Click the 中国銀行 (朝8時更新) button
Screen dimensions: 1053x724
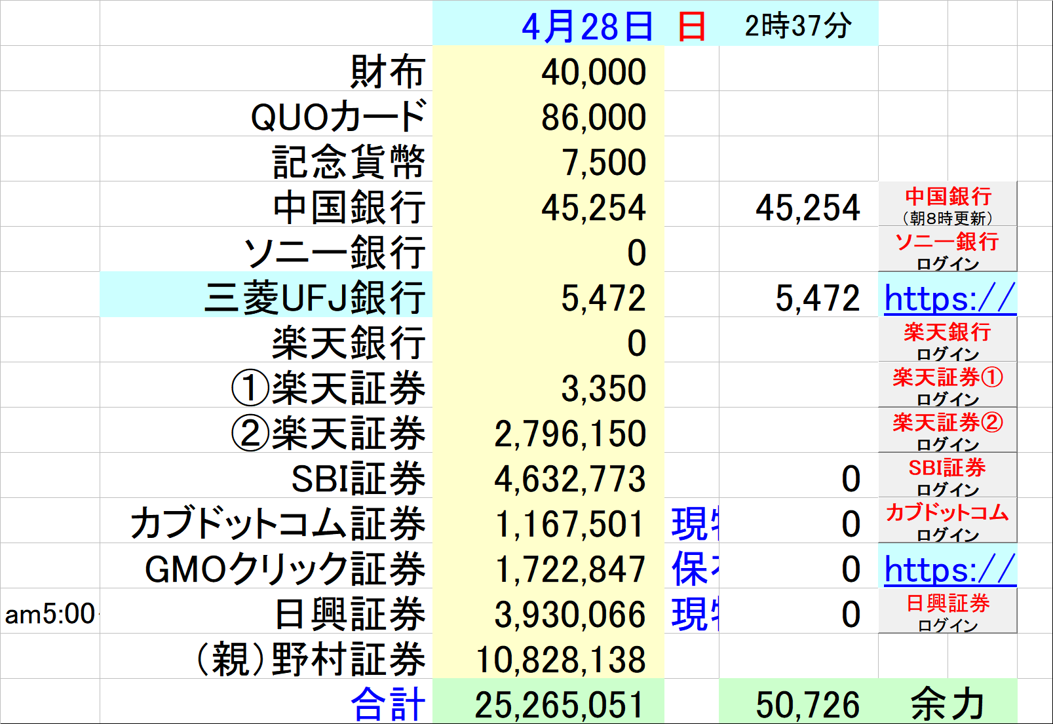point(948,204)
